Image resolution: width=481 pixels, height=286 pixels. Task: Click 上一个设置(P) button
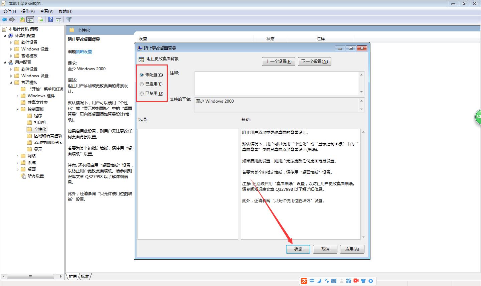(x=279, y=61)
